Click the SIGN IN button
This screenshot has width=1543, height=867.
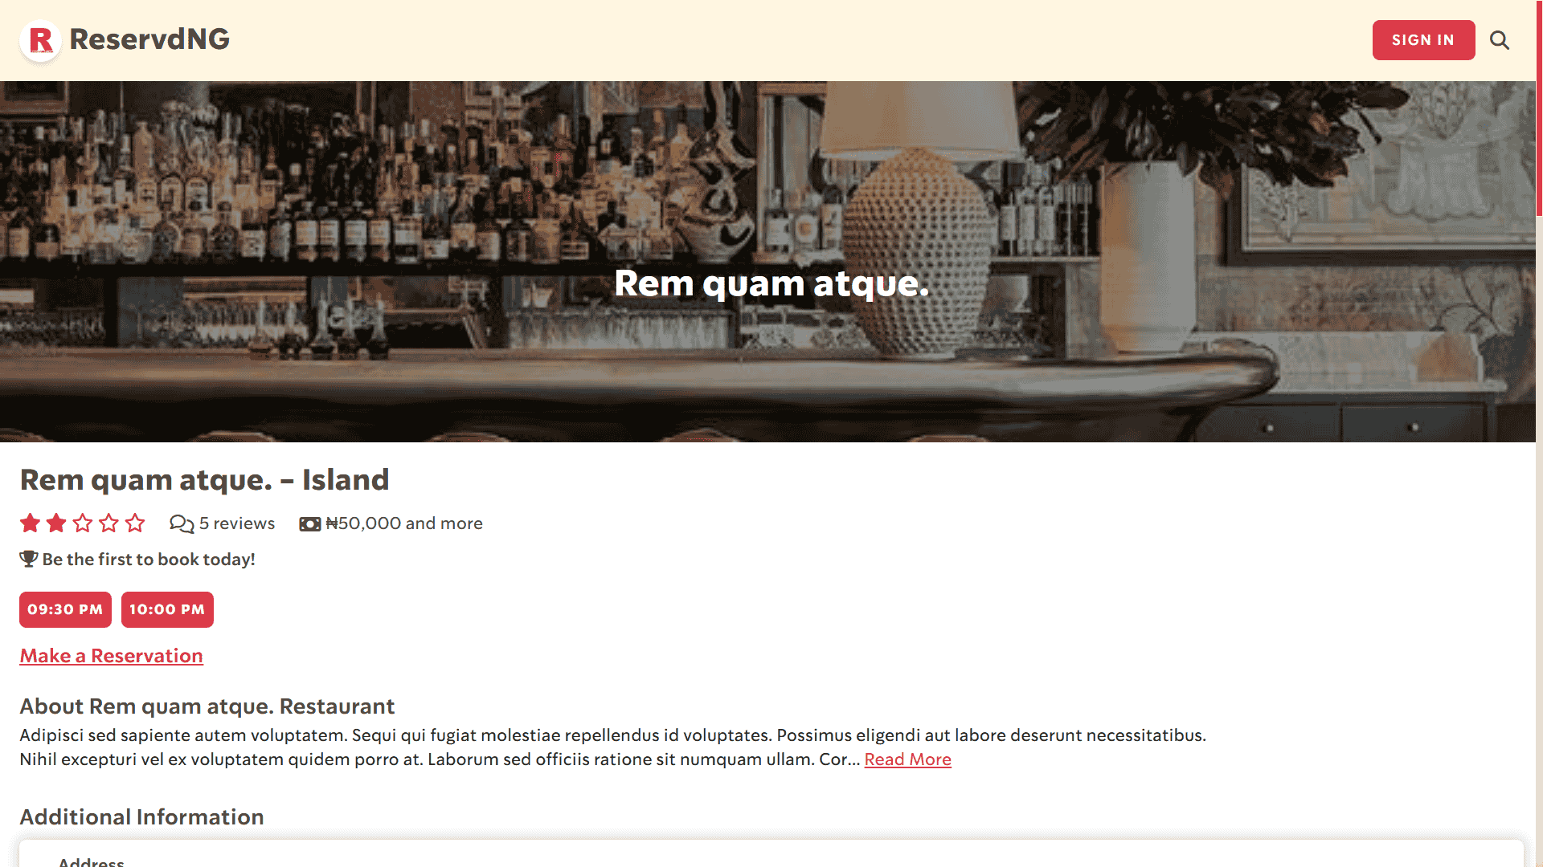(x=1423, y=40)
